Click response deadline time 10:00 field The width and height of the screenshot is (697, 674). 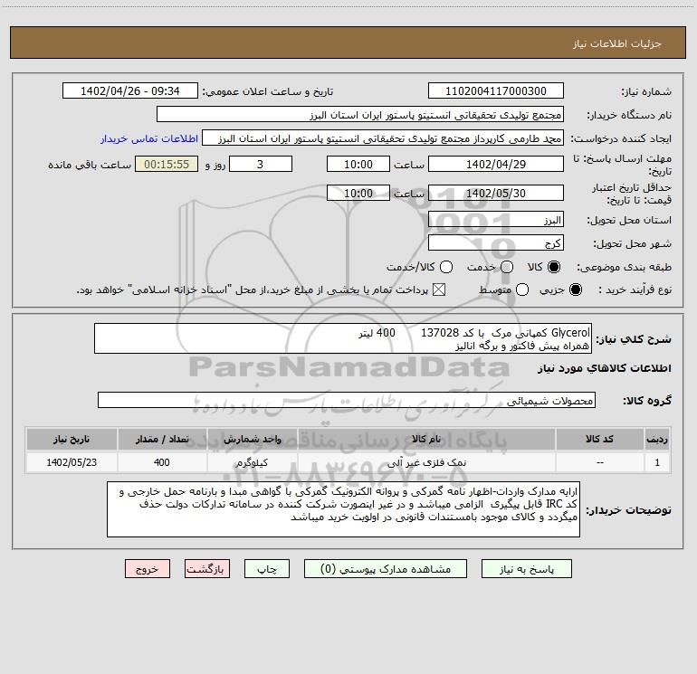(358, 164)
